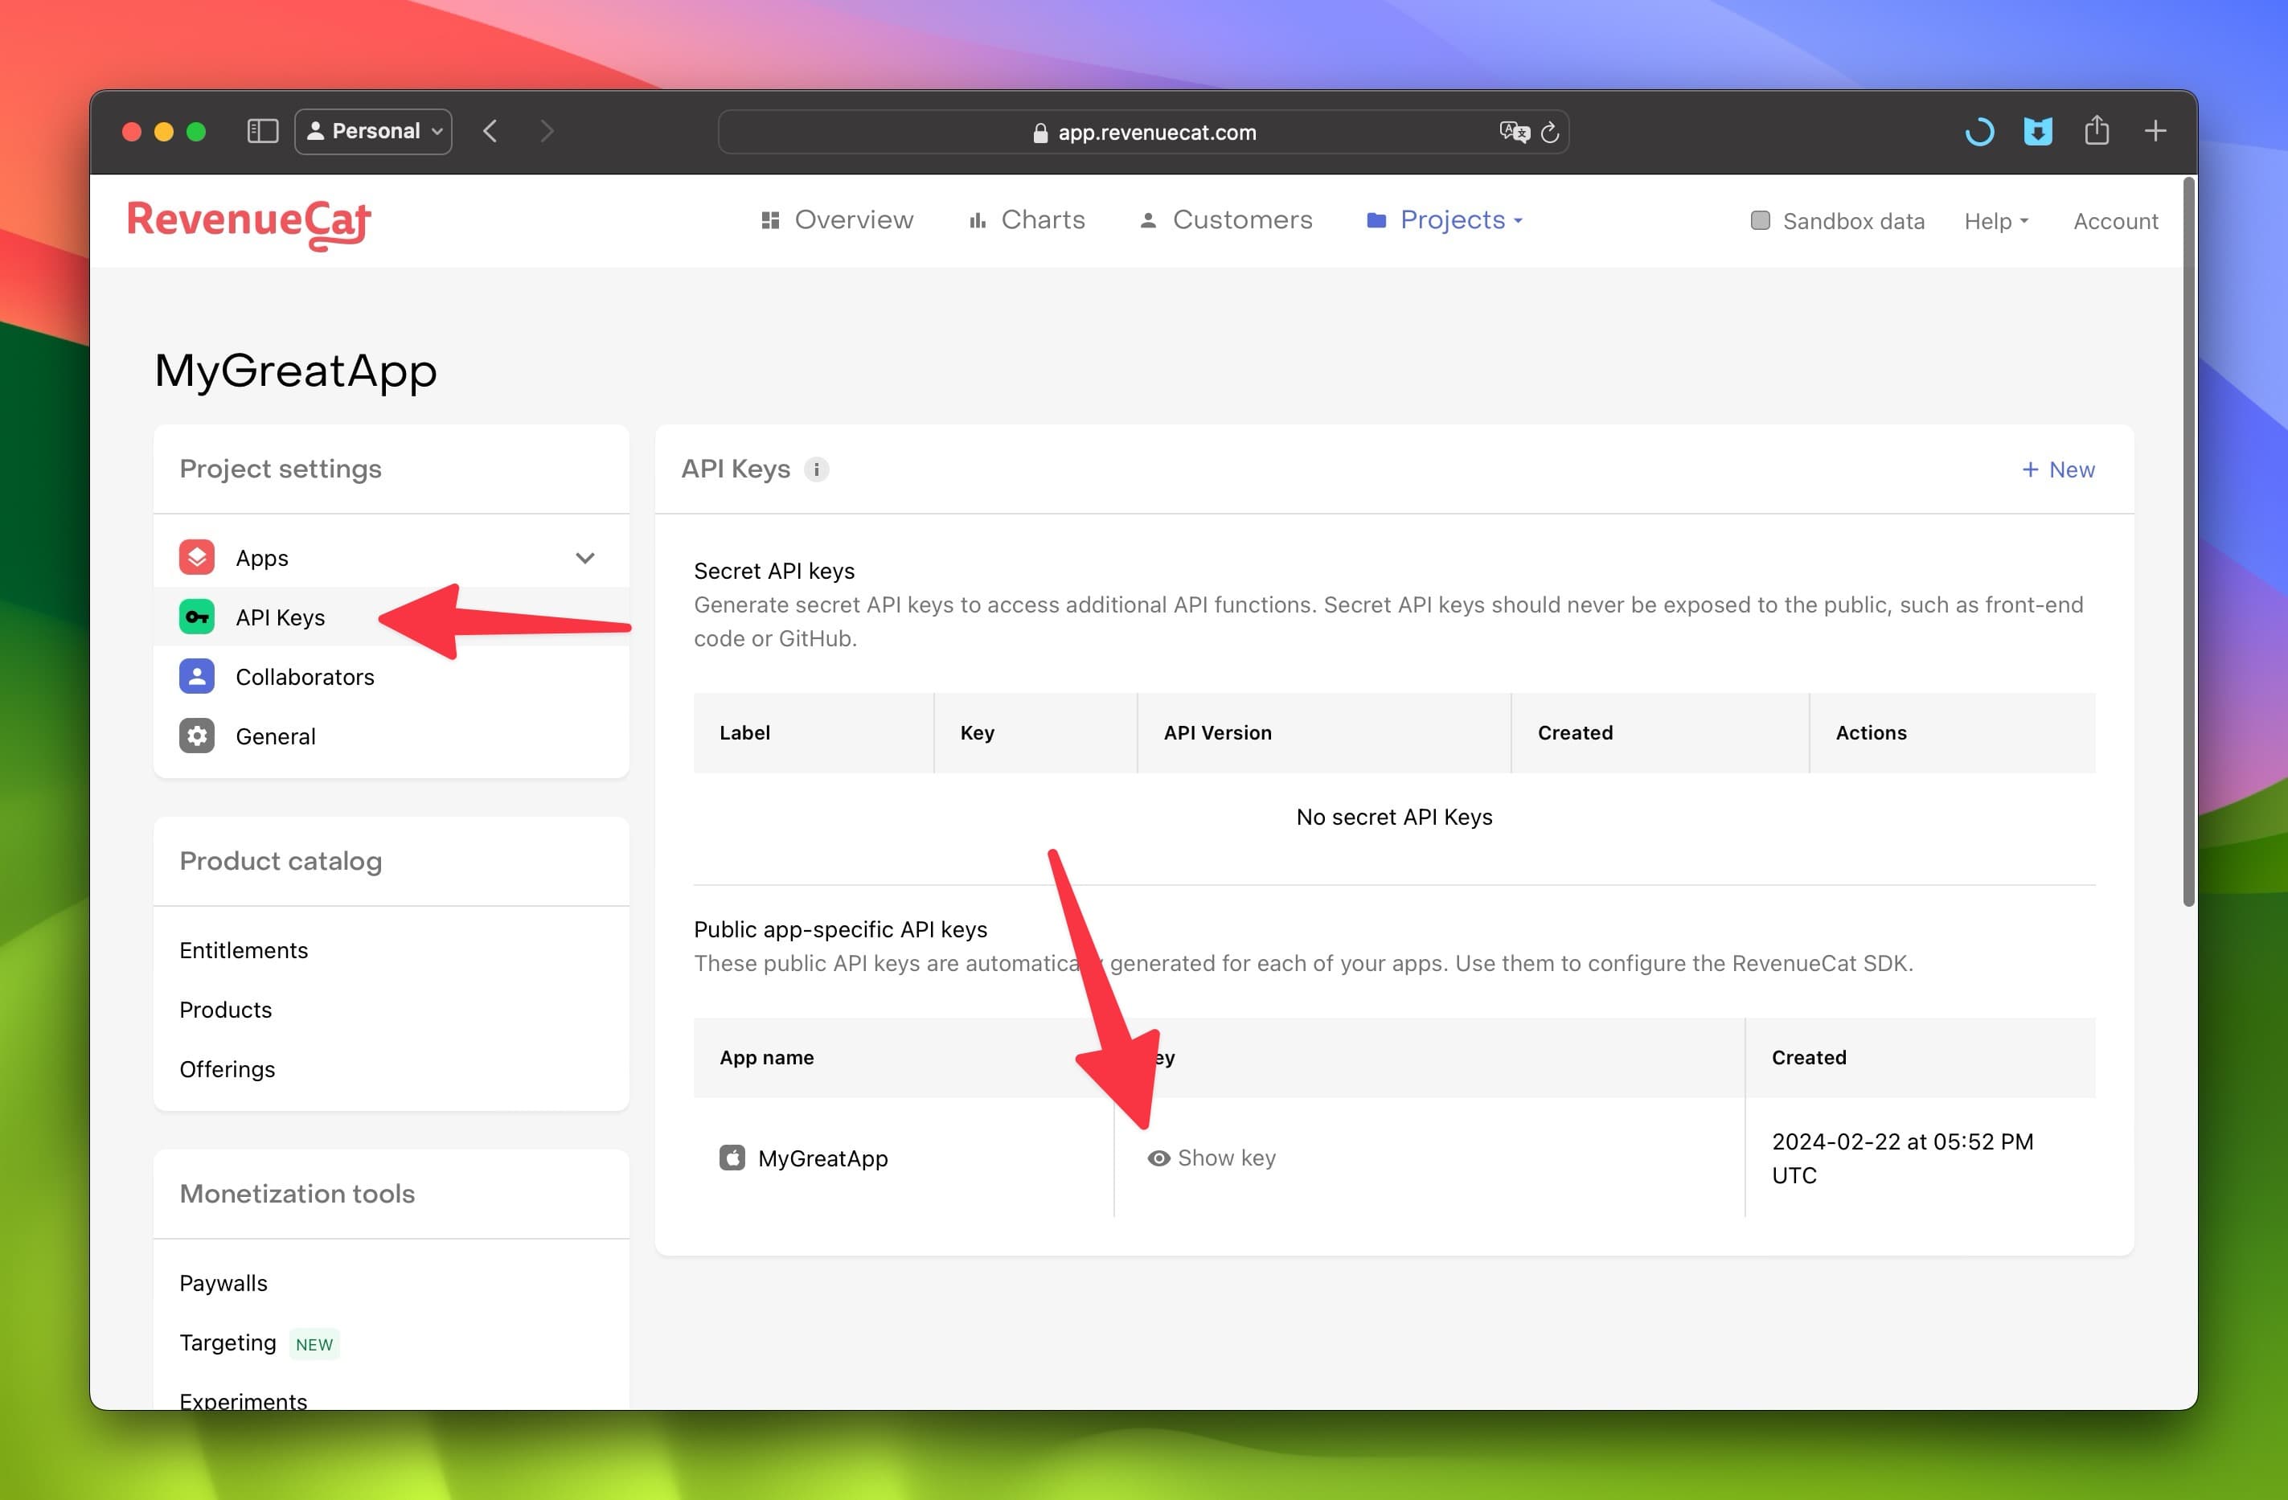Screen dimensions: 2288x1500
Task: Click the gray General gear icon
Action: click(197, 736)
